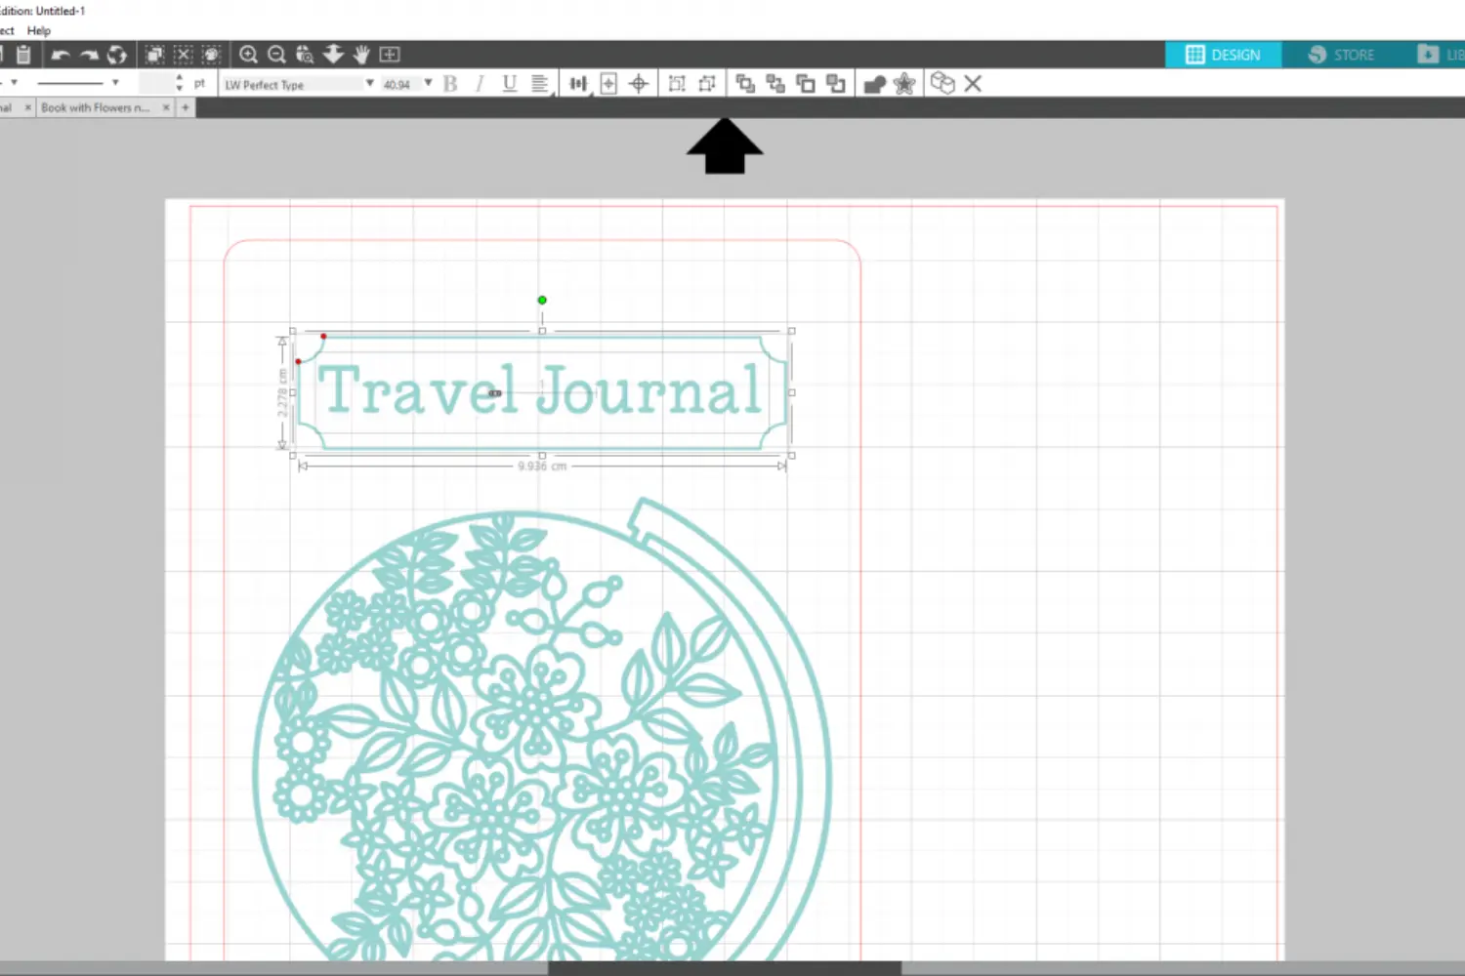This screenshot has width=1465, height=976.
Task: Open the text alignment options
Action: [x=539, y=84]
